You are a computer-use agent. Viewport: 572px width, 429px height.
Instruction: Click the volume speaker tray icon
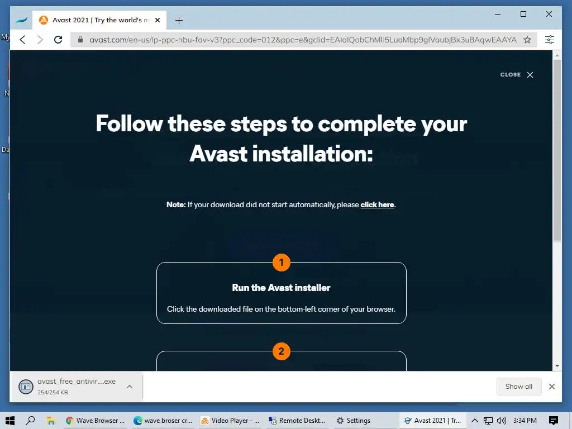point(502,421)
